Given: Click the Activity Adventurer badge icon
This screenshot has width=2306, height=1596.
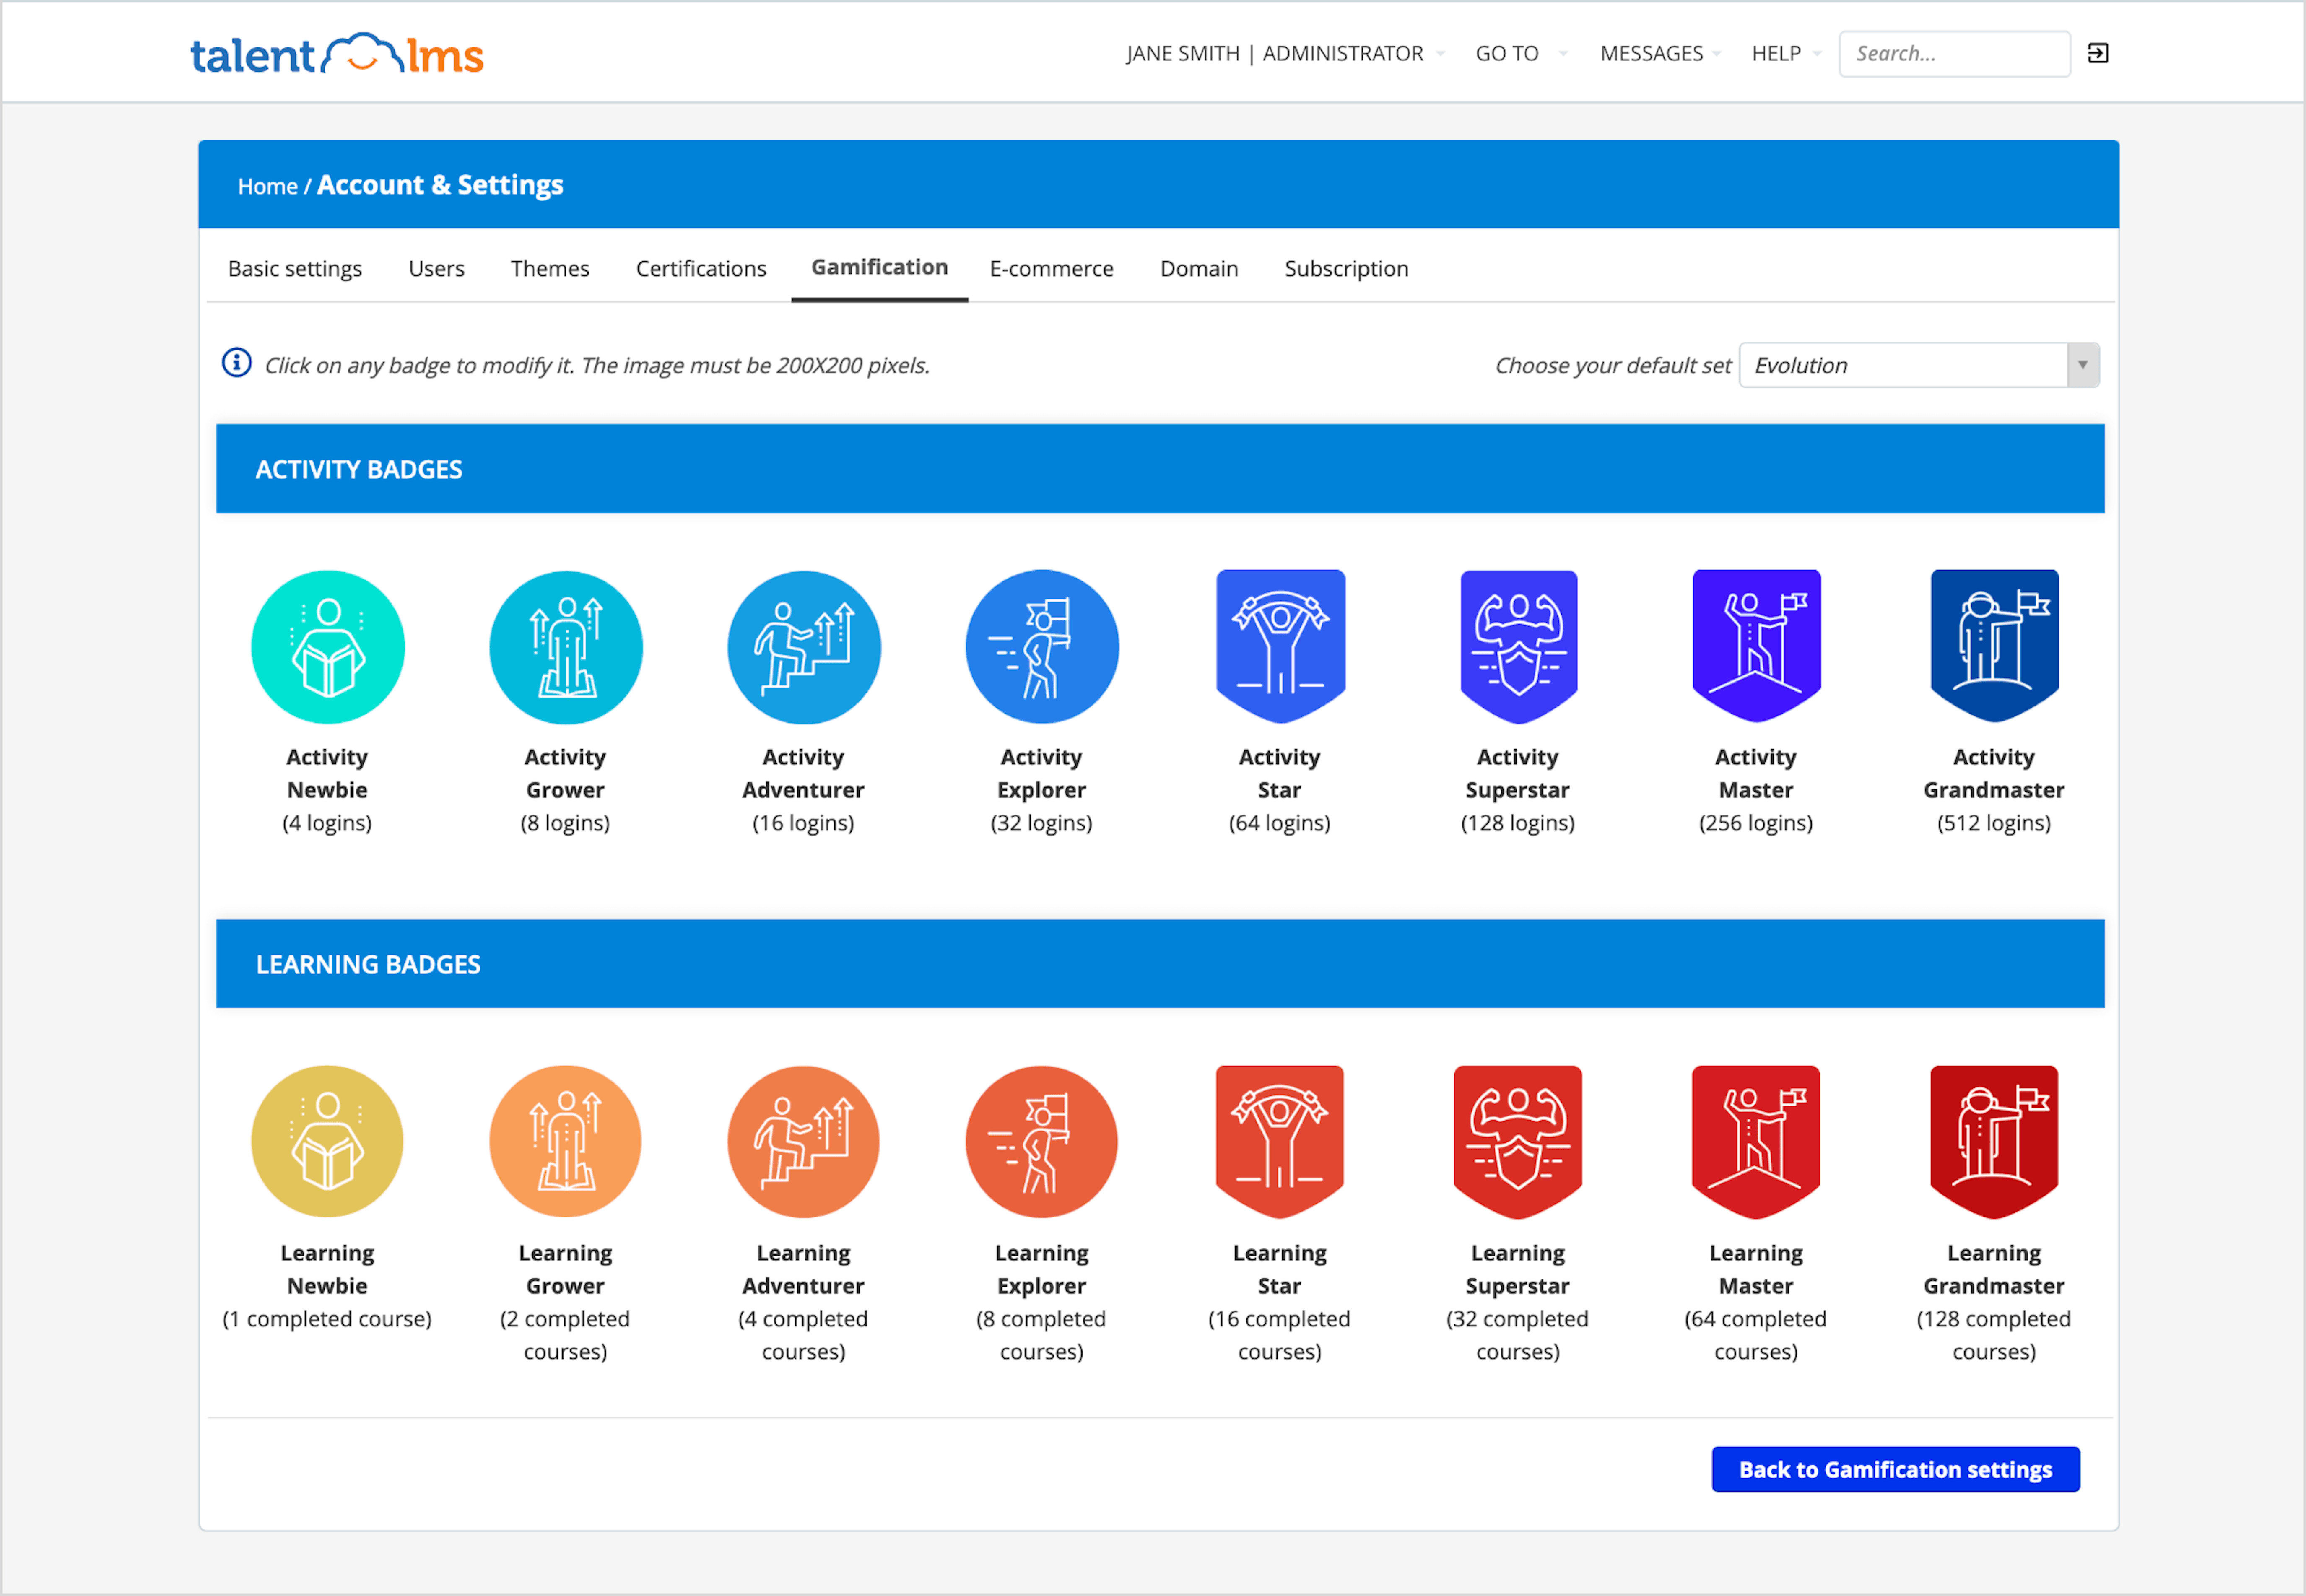Looking at the screenshot, I should point(803,645).
